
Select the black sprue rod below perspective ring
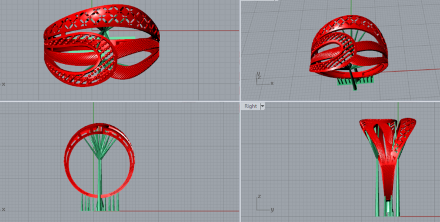pyautogui.click(x=352, y=80)
